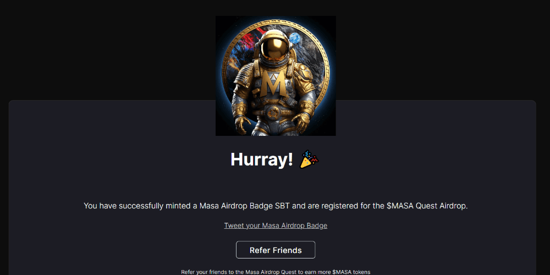Click the party popper emoji beside Hurray
The image size is (550, 275).
tap(309, 159)
